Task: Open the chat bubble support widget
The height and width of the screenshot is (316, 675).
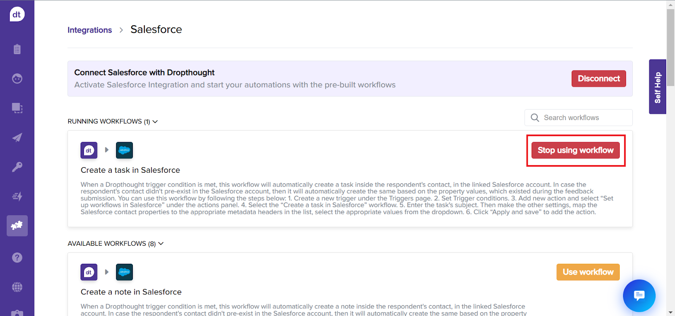Action: (639, 295)
